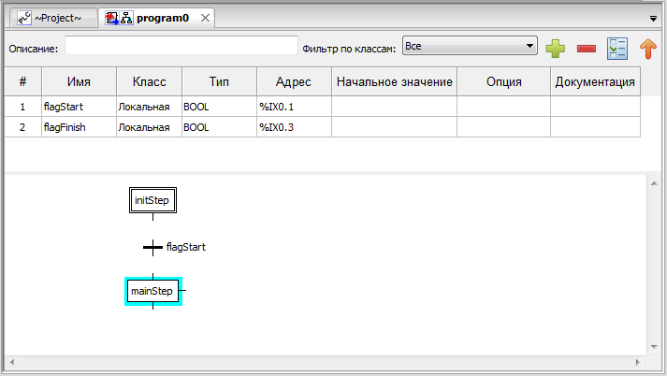Screen dimensions: 667x376
Task: Open the tab list arrow at top right
Action: tap(653, 18)
